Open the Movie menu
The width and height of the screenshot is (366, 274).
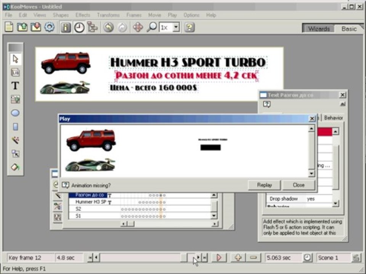tap(154, 15)
